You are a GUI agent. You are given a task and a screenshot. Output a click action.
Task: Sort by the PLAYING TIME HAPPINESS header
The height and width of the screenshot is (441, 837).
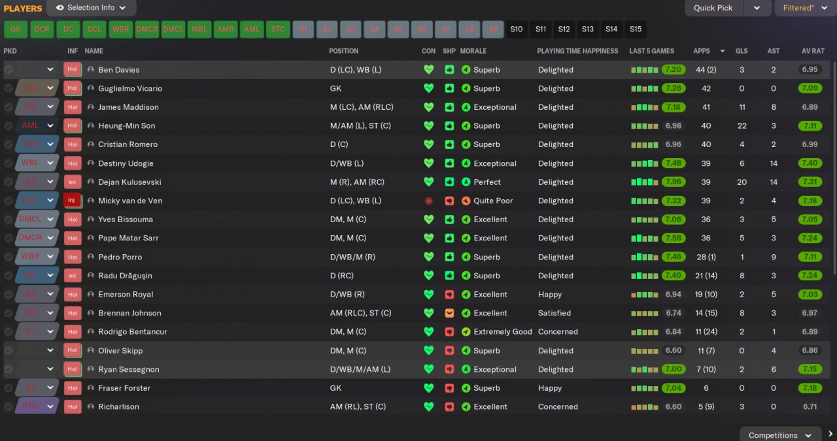click(x=577, y=51)
